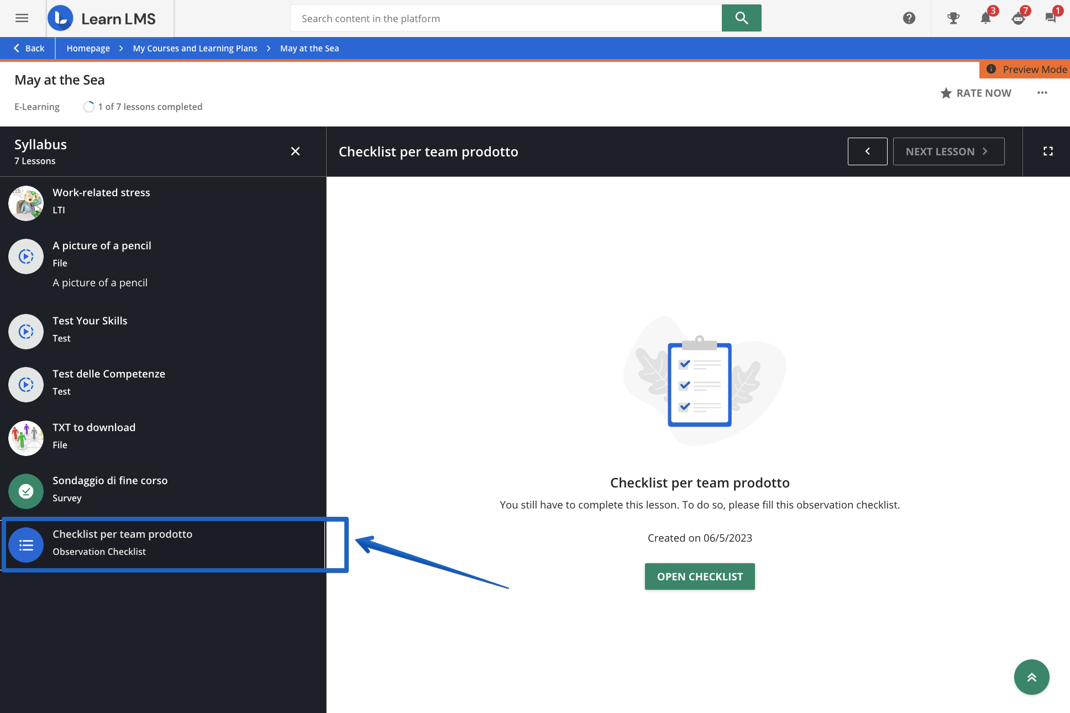Go to Homepage breadcrumb

88,48
